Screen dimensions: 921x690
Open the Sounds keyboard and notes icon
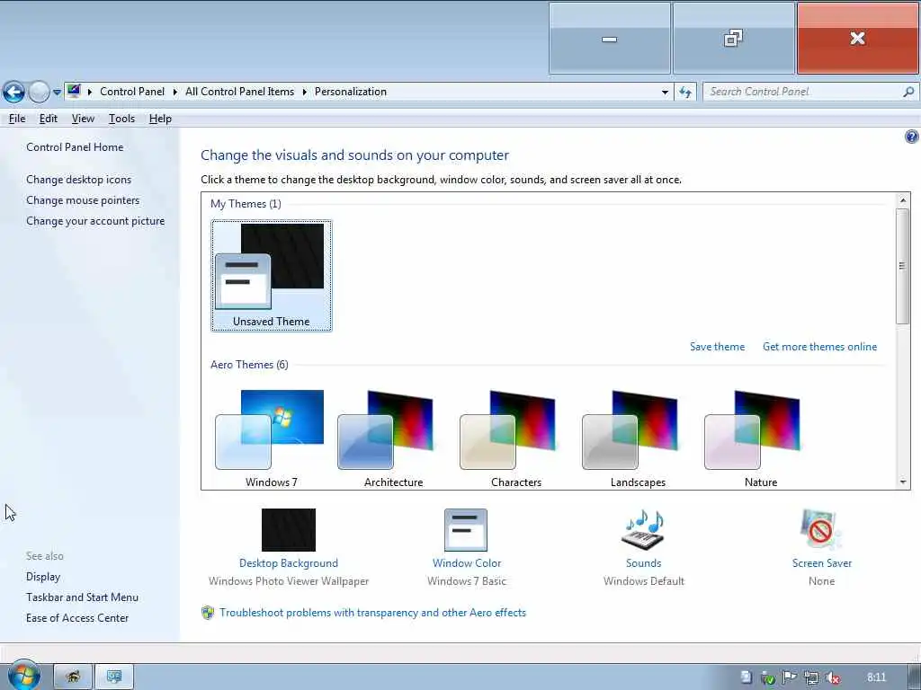point(643,528)
